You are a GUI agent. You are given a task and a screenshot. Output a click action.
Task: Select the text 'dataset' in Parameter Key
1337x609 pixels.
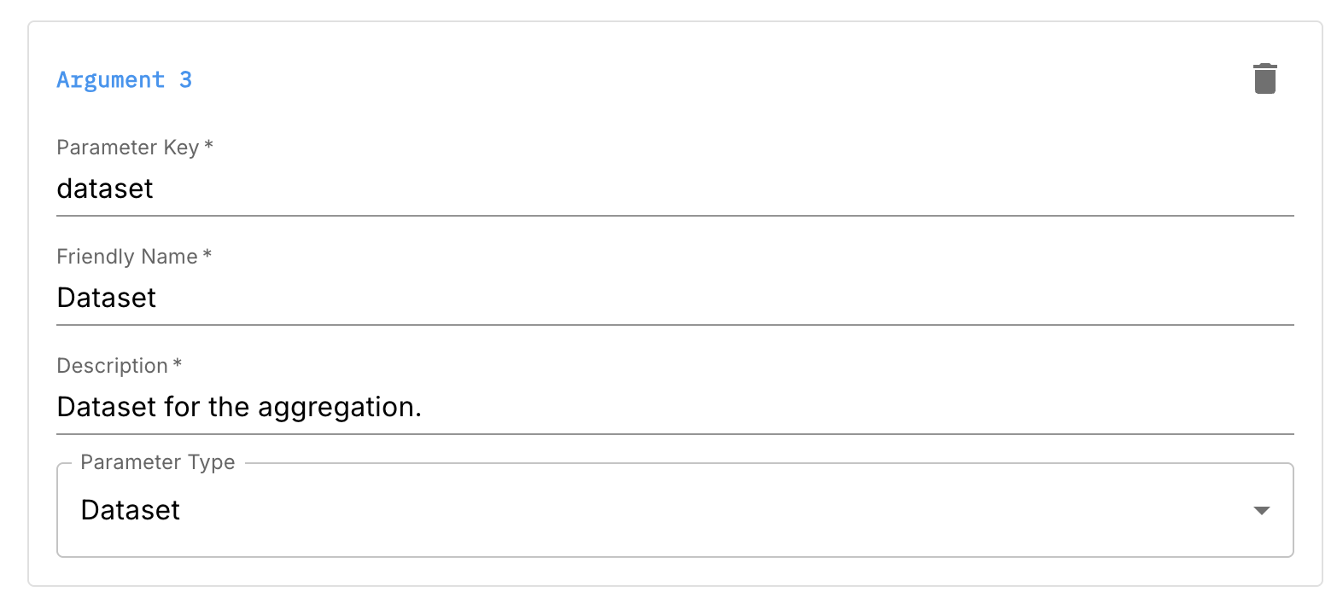pos(104,188)
